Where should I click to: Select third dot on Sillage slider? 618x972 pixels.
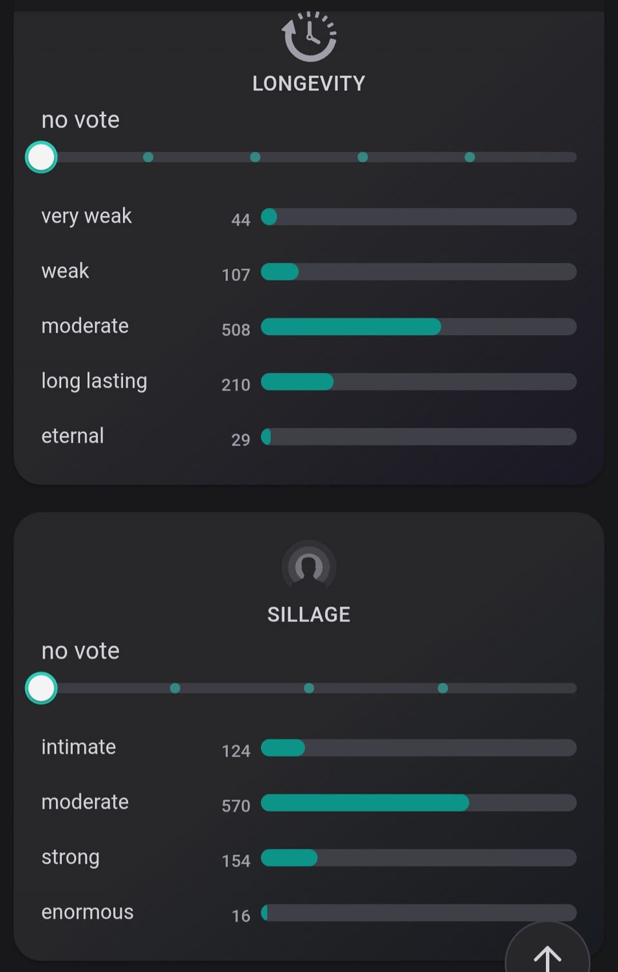443,688
